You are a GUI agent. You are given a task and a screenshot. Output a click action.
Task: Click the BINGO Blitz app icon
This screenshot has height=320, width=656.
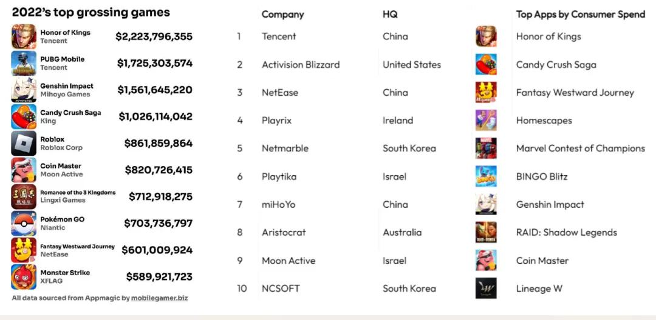tap(486, 176)
